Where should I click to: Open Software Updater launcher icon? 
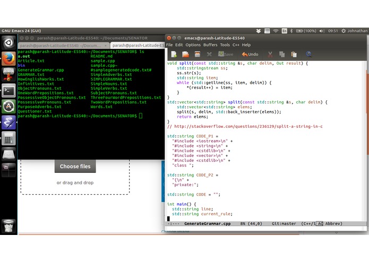click(x=8, y=107)
